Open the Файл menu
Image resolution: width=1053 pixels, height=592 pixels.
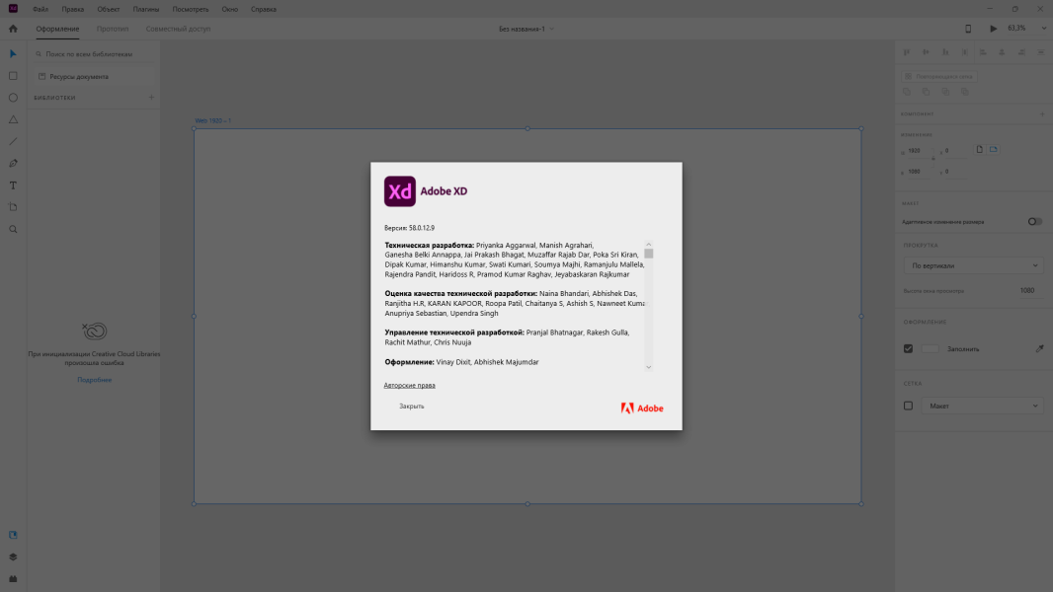[40, 10]
